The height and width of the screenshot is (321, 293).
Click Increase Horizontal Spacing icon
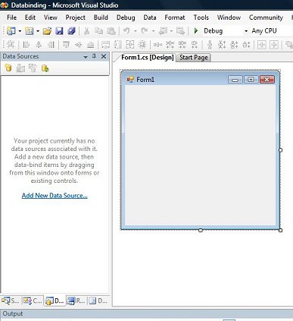pyautogui.click(x=170, y=45)
